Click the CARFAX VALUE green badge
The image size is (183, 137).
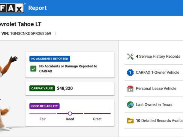42,88
